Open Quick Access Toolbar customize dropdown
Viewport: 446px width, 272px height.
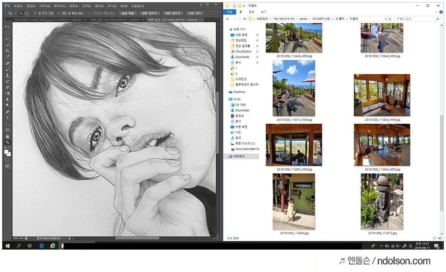244,6
